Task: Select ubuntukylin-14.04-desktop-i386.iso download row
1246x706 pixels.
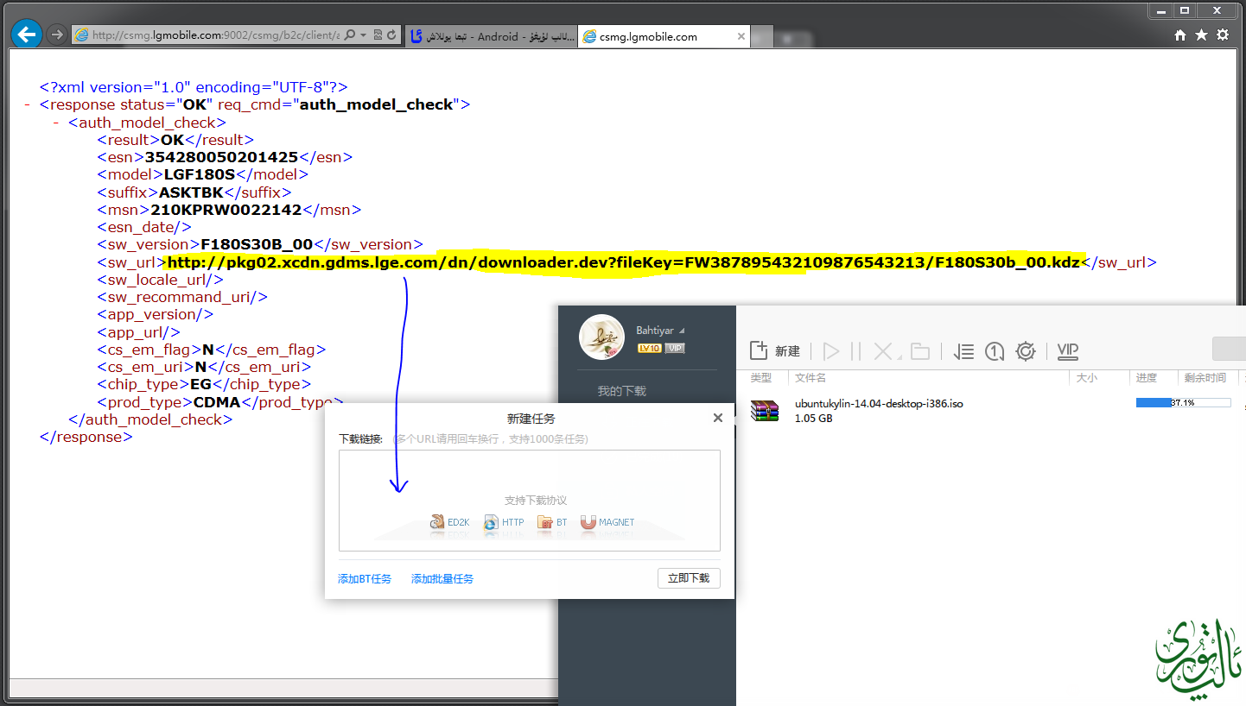Action: [x=991, y=410]
